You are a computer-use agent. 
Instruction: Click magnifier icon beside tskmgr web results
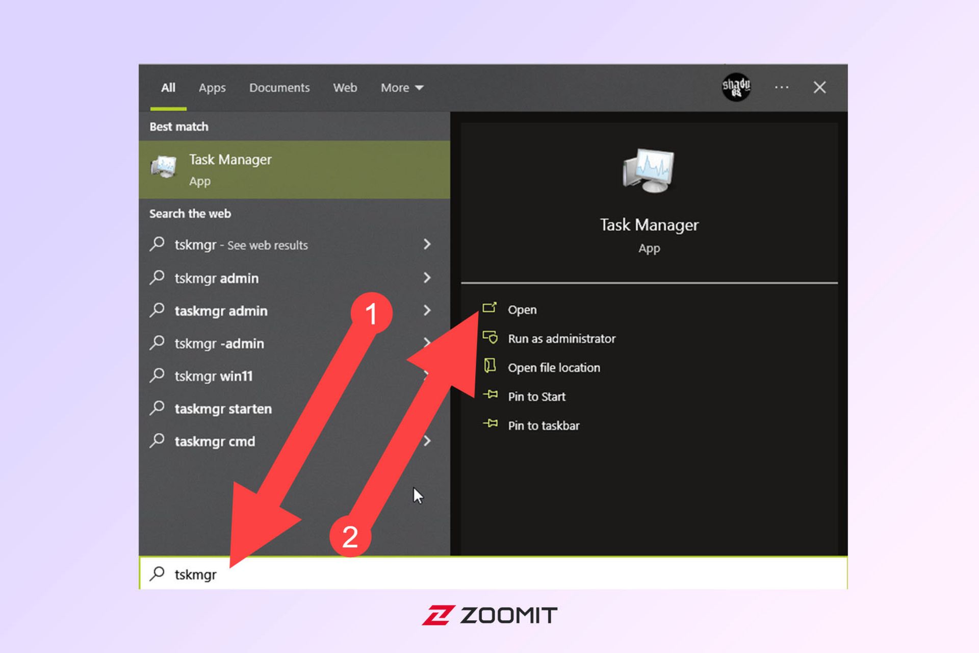coord(157,244)
